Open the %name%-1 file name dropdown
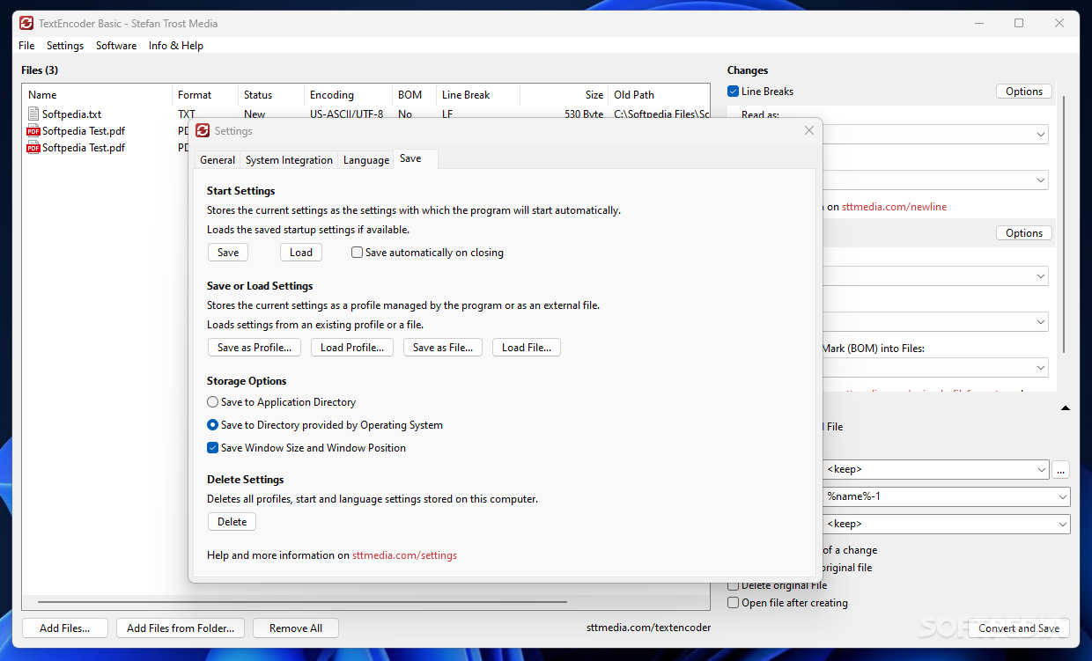The width and height of the screenshot is (1092, 661). [x=1063, y=497]
